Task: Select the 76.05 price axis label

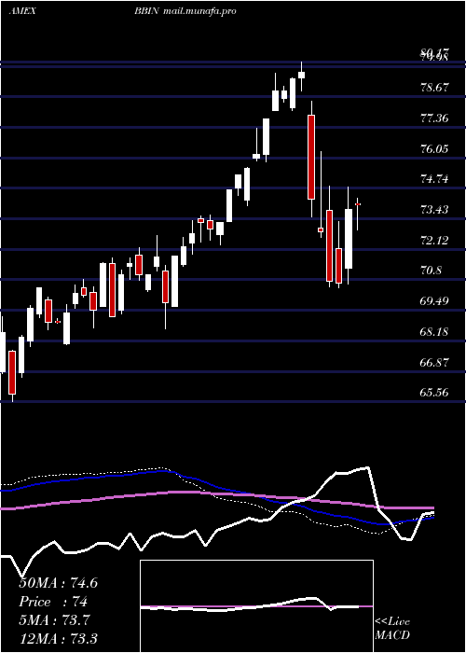Action: tap(435, 148)
